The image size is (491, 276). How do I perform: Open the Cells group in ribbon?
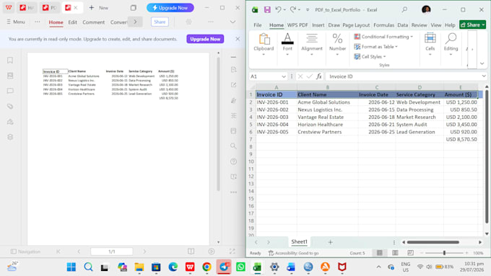pos(430,45)
